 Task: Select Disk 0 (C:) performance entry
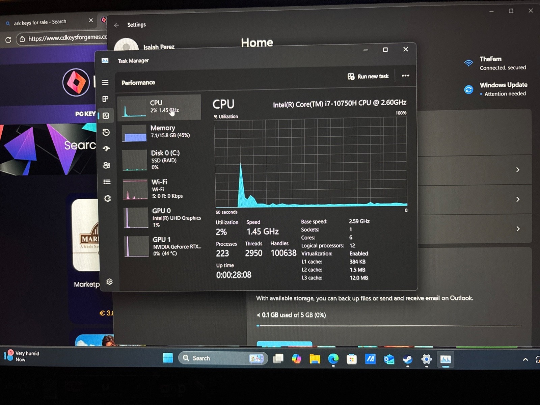(x=160, y=160)
